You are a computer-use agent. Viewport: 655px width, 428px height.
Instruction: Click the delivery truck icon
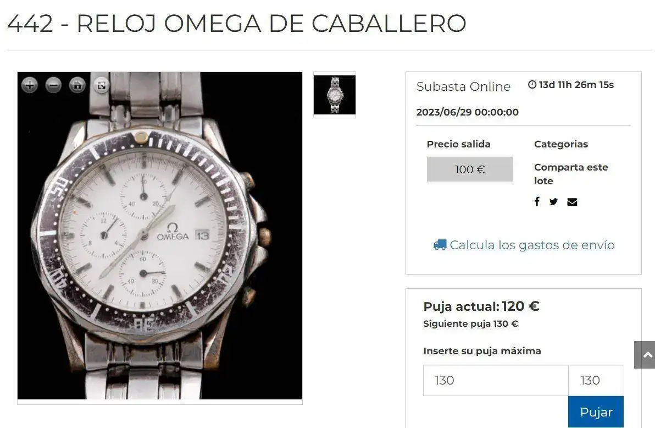[440, 245]
